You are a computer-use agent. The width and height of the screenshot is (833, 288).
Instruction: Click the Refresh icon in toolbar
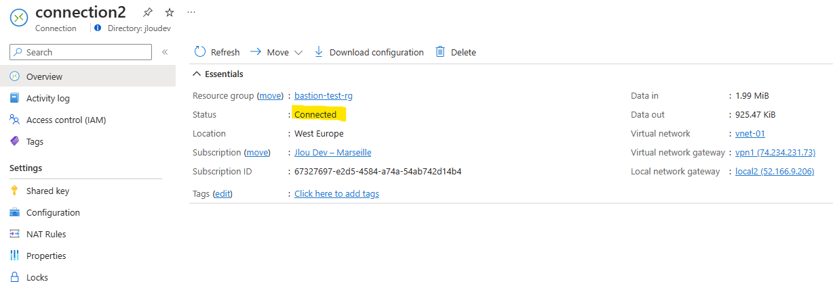200,52
